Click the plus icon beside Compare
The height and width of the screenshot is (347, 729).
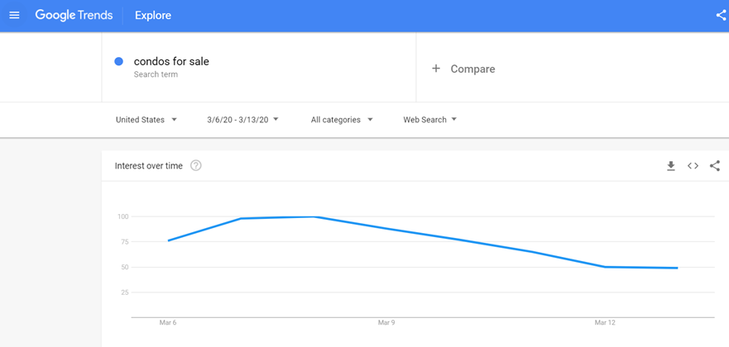[x=436, y=69]
